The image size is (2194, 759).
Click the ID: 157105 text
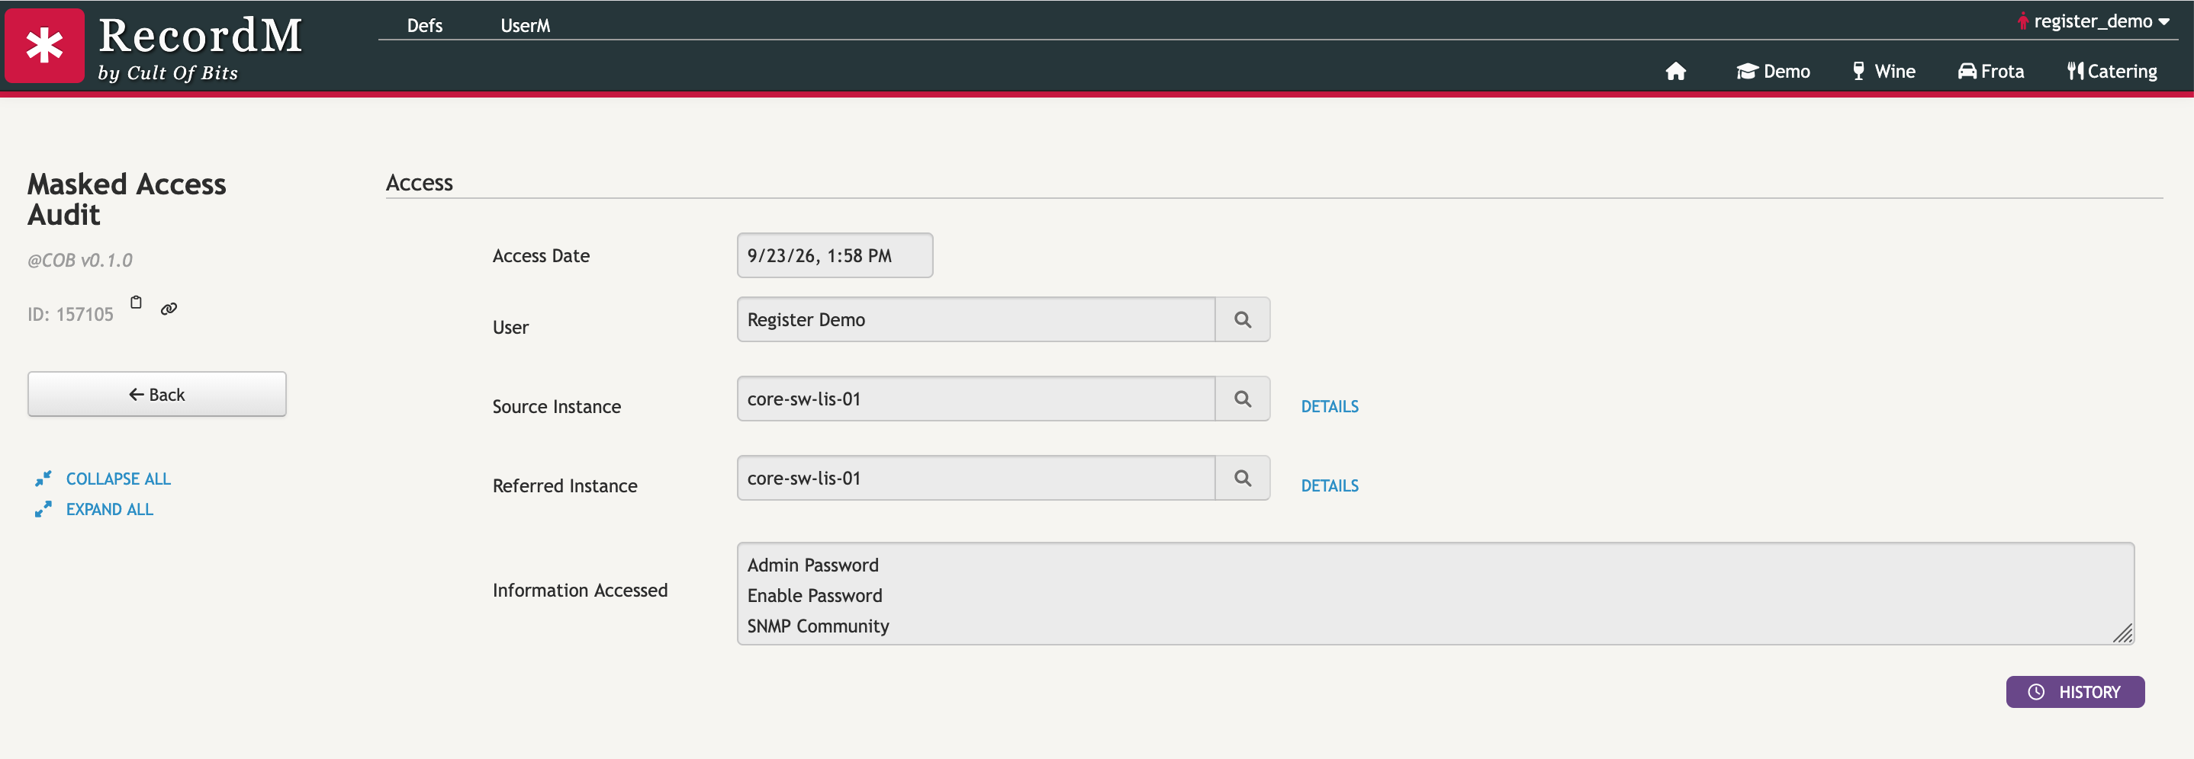[x=70, y=314]
